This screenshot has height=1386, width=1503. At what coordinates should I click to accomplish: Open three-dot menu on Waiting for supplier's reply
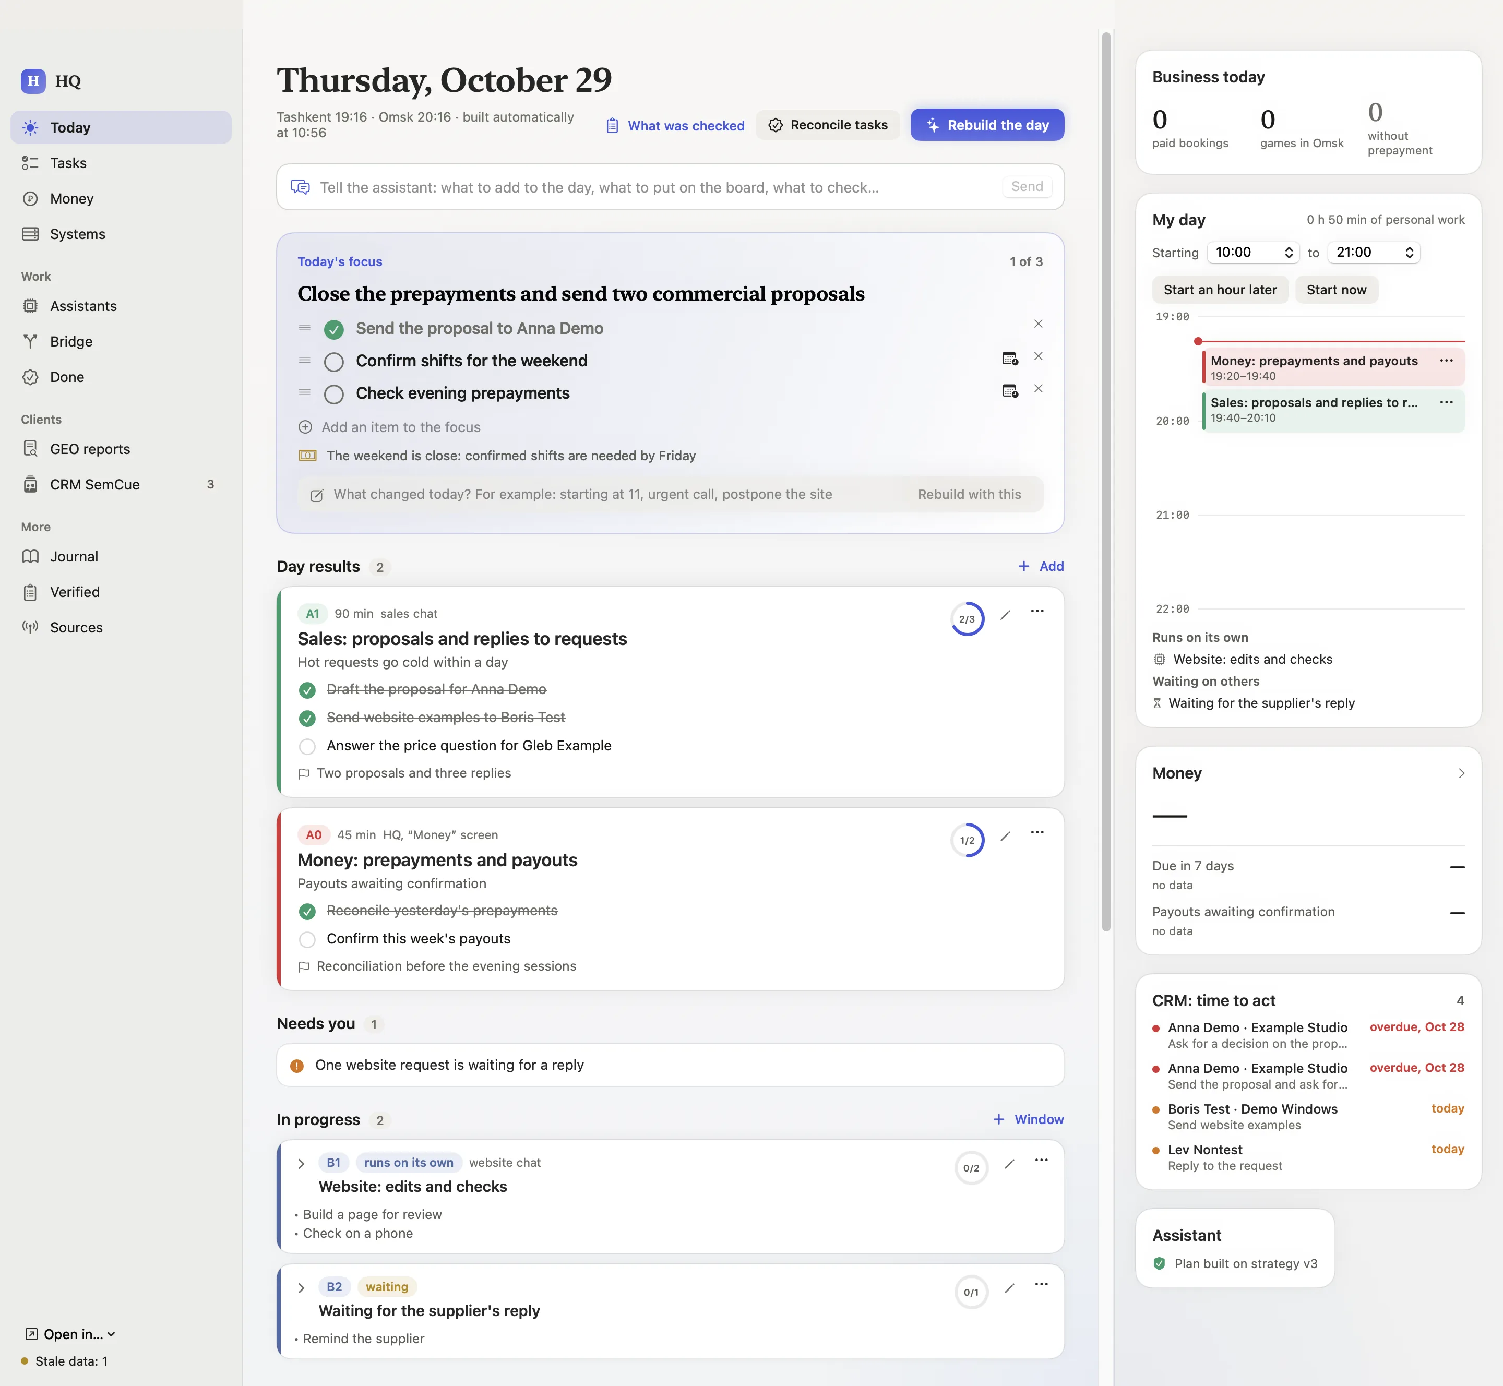pyautogui.click(x=1042, y=1285)
